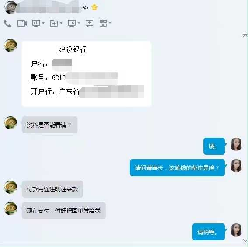This screenshot has width=248, height=247.
Task: Click the sender avatar beside 现在支付 message
Action: click(10, 209)
